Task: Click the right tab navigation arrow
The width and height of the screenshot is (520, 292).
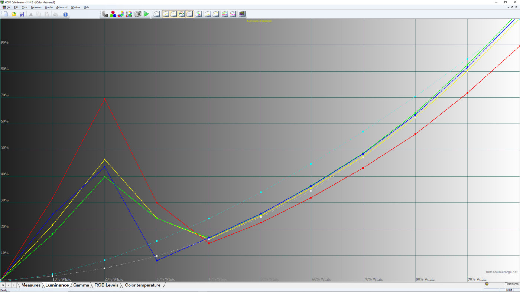Action: [14, 285]
